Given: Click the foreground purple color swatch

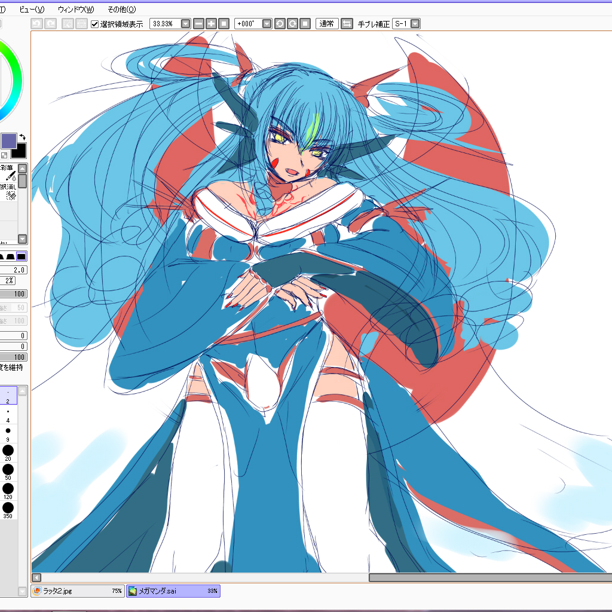Looking at the screenshot, I should pos(8,140).
